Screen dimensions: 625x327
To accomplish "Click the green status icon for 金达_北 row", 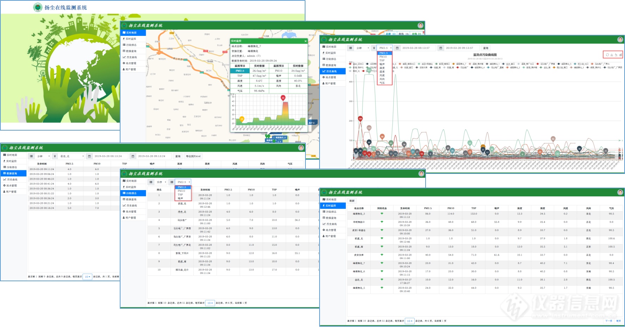I will tap(382, 279).
